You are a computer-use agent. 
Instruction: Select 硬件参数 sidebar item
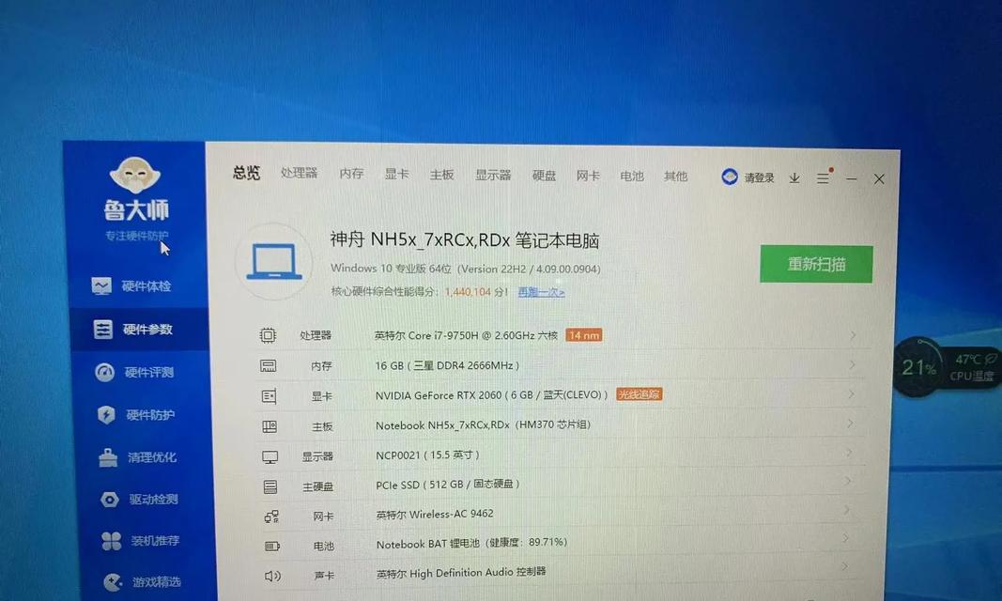[x=139, y=329]
